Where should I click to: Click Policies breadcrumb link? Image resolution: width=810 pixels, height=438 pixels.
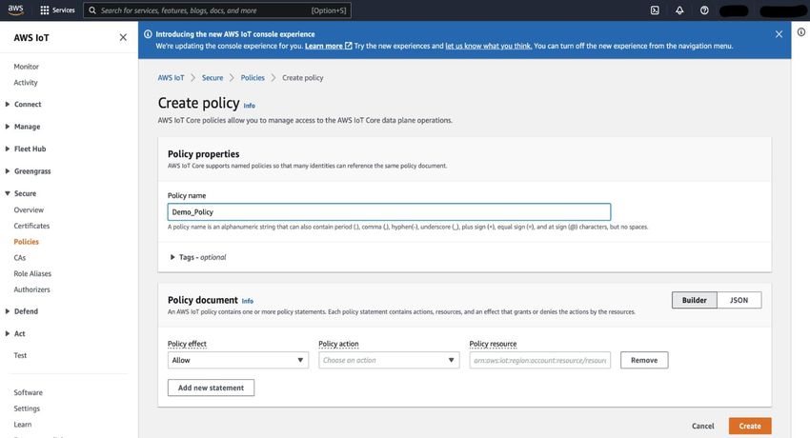click(253, 78)
